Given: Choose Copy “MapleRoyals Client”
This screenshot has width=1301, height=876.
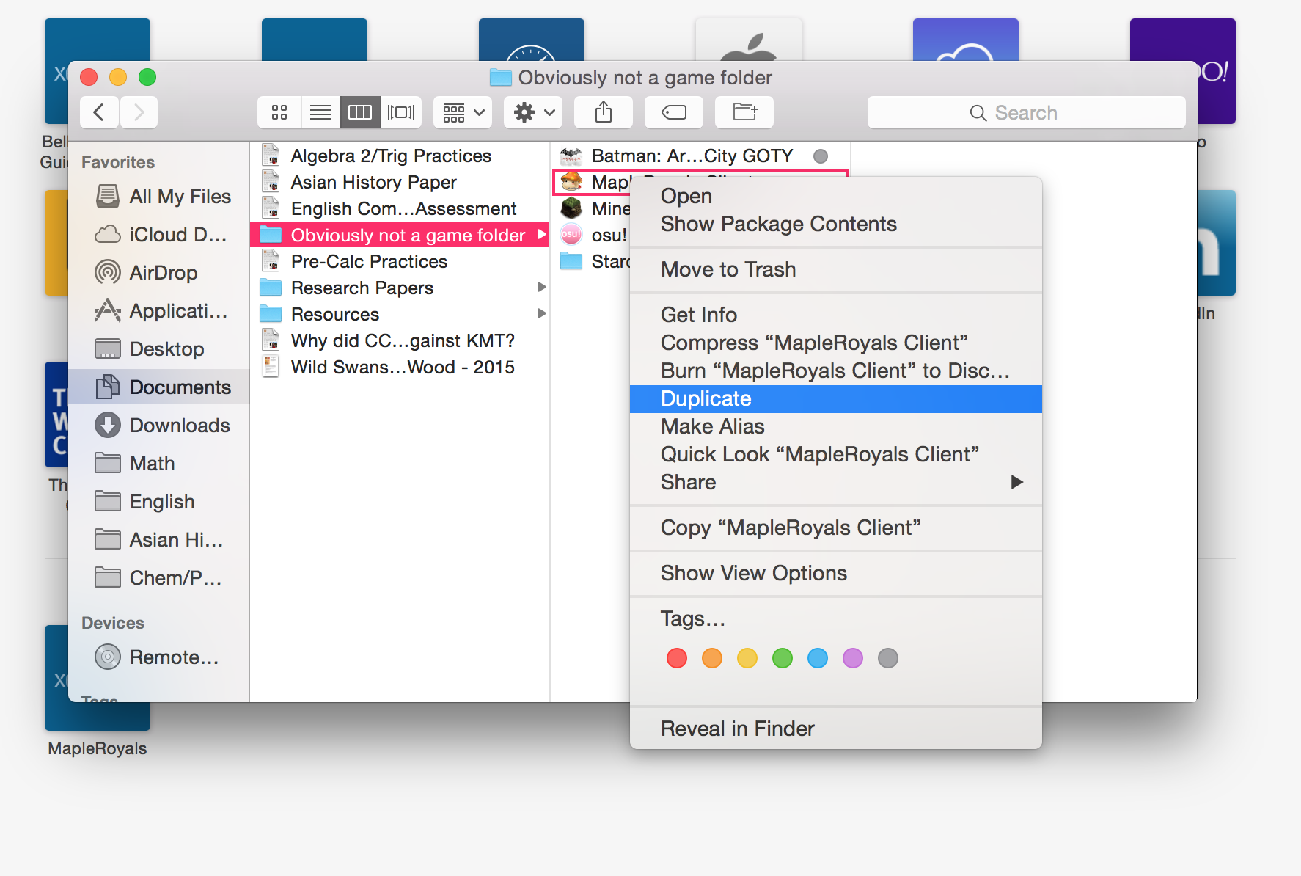Looking at the screenshot, I should tap(836, 528).
